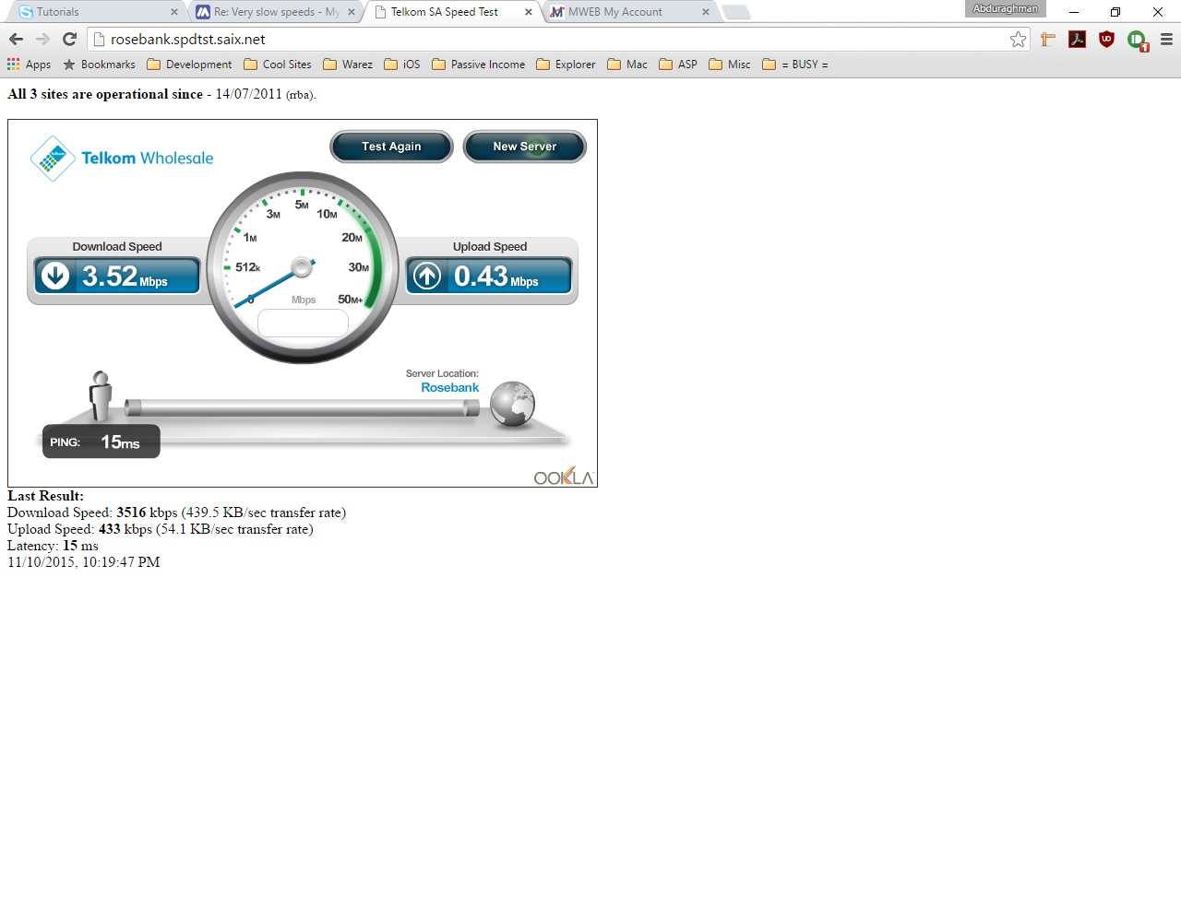Close the 'Re: Very slow speeds' tab

[x=352, y=12]
